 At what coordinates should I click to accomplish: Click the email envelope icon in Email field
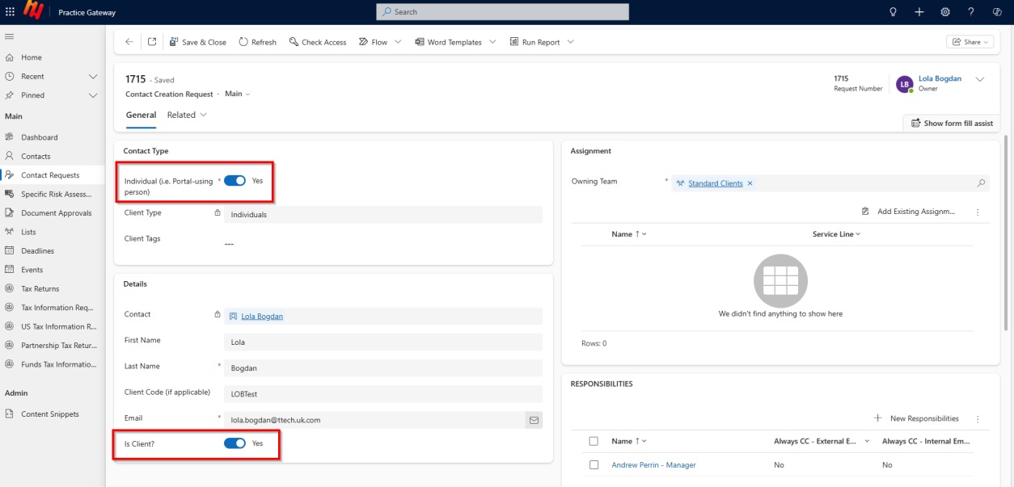(x=534, y=420)
